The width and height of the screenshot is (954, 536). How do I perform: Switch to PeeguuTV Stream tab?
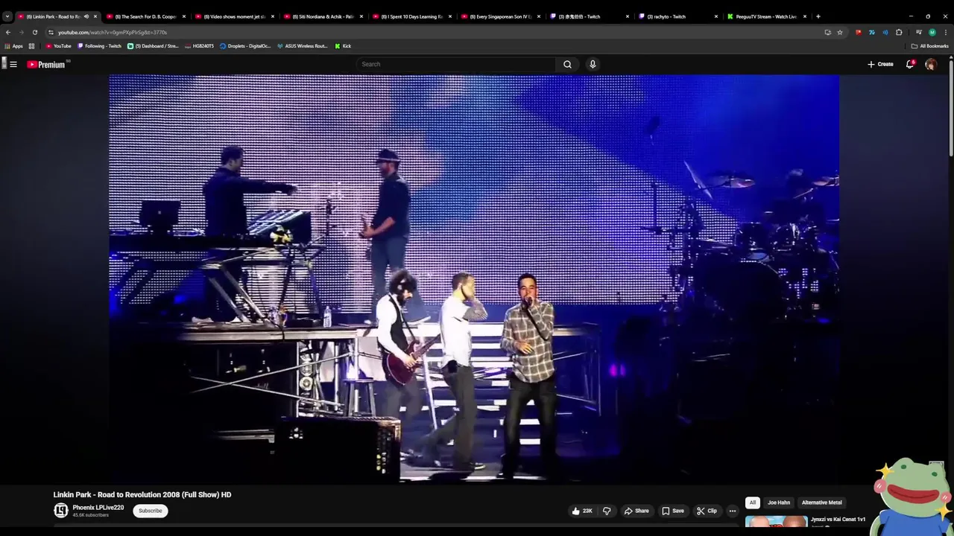click(x=766, y=16)
